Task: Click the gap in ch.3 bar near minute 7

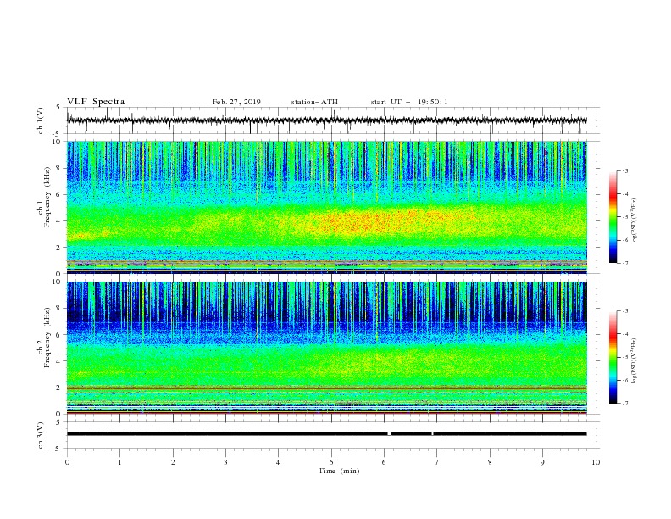Action: pyautogui.click(x=432, y=434)
